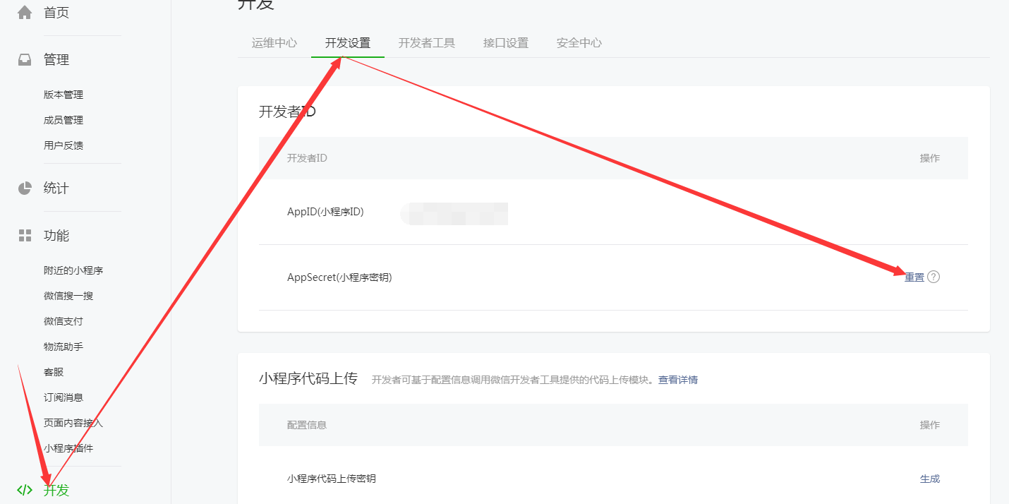Click the AppID(小程序ID) label
1009x504 pixels.
(325, 212)
